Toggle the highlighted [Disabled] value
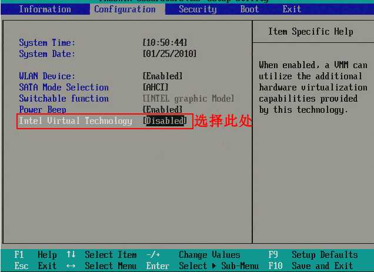This screenshot has height=272, width=374. pyautogui.click(x=165, y=120)
